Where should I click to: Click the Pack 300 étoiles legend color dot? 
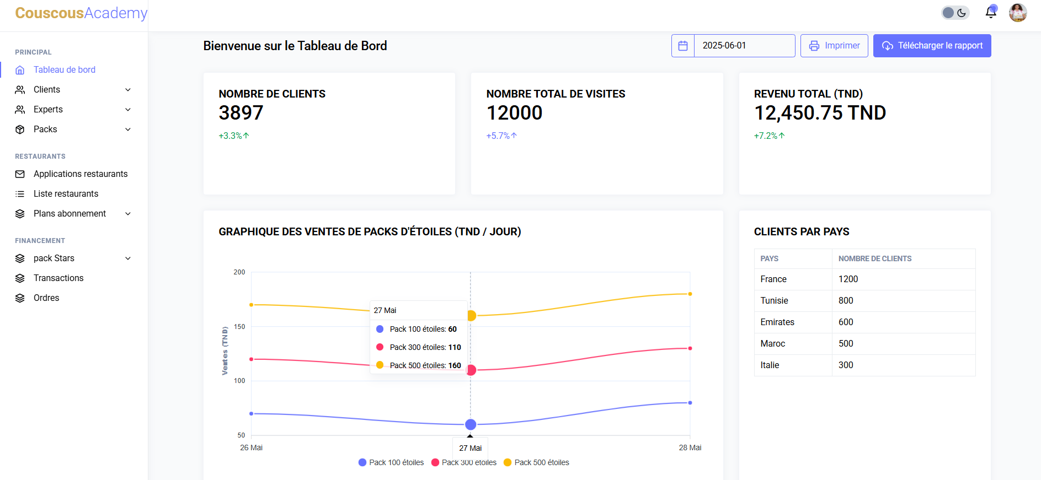(435, 462)
